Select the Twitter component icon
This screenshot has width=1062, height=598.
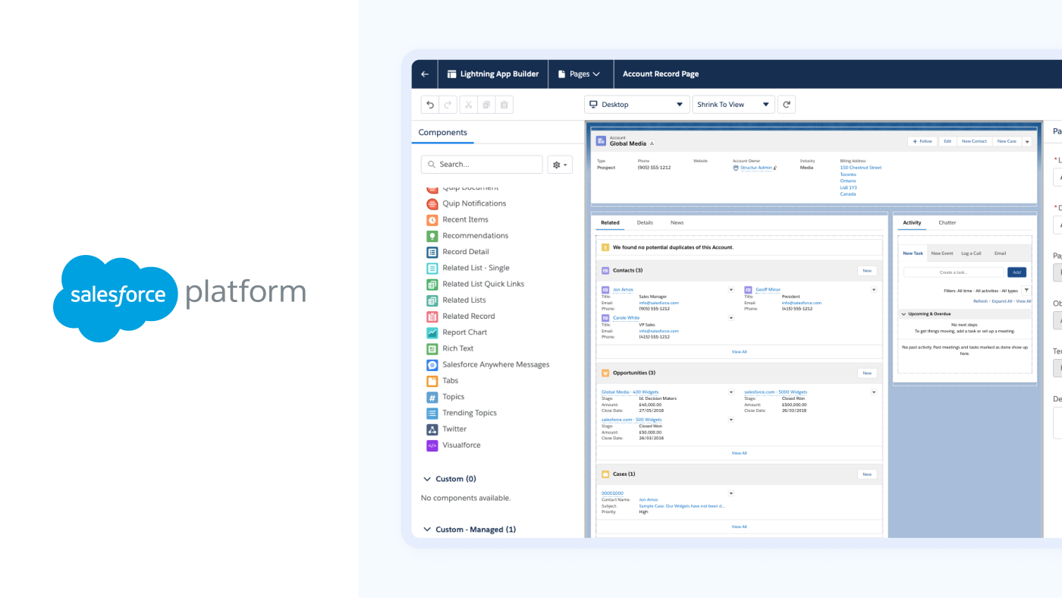click(x=432, y=430)
